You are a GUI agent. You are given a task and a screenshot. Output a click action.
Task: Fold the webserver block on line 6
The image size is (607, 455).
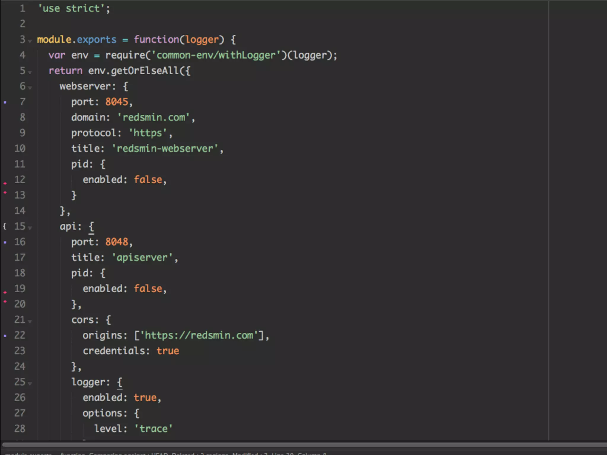pyautogui.click(x=30, y=88)
